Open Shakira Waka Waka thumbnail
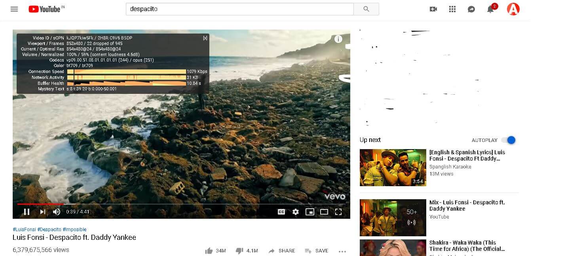The width and height of the screenshot is (562, 256). (x=393, y=248)
